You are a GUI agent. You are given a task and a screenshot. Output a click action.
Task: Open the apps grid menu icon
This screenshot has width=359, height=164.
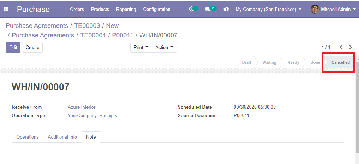6,10
